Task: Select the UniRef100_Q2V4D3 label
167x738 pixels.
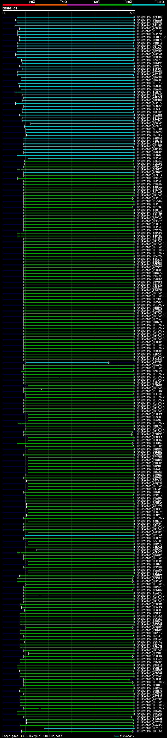Action: [150, 51]
